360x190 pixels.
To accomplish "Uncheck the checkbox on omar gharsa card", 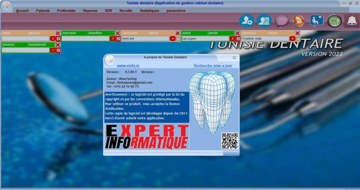I will (x=58, y=39).
